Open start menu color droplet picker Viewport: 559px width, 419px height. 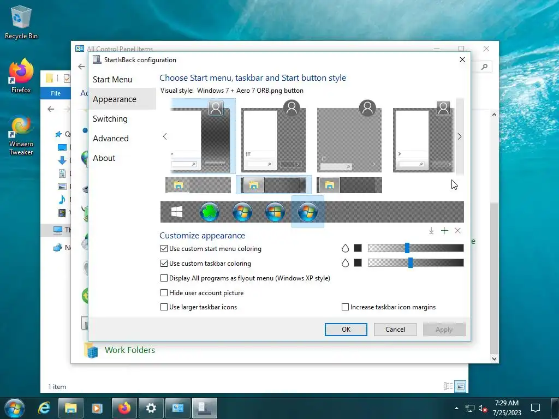(x=345, y=248)
